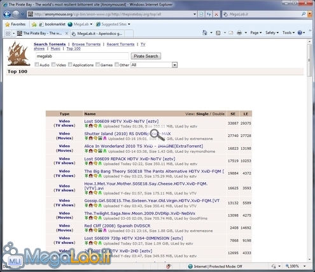Screen dimensions: 315x272
Task: Open the Quick Tabs grid icon
Action: (x=8, y=33)
